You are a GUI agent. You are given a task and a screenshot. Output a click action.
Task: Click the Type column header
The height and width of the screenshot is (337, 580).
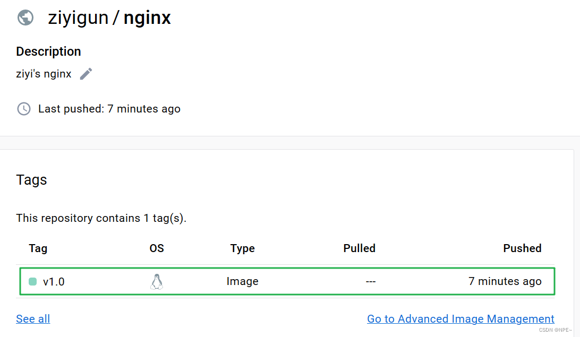(243, 248)
